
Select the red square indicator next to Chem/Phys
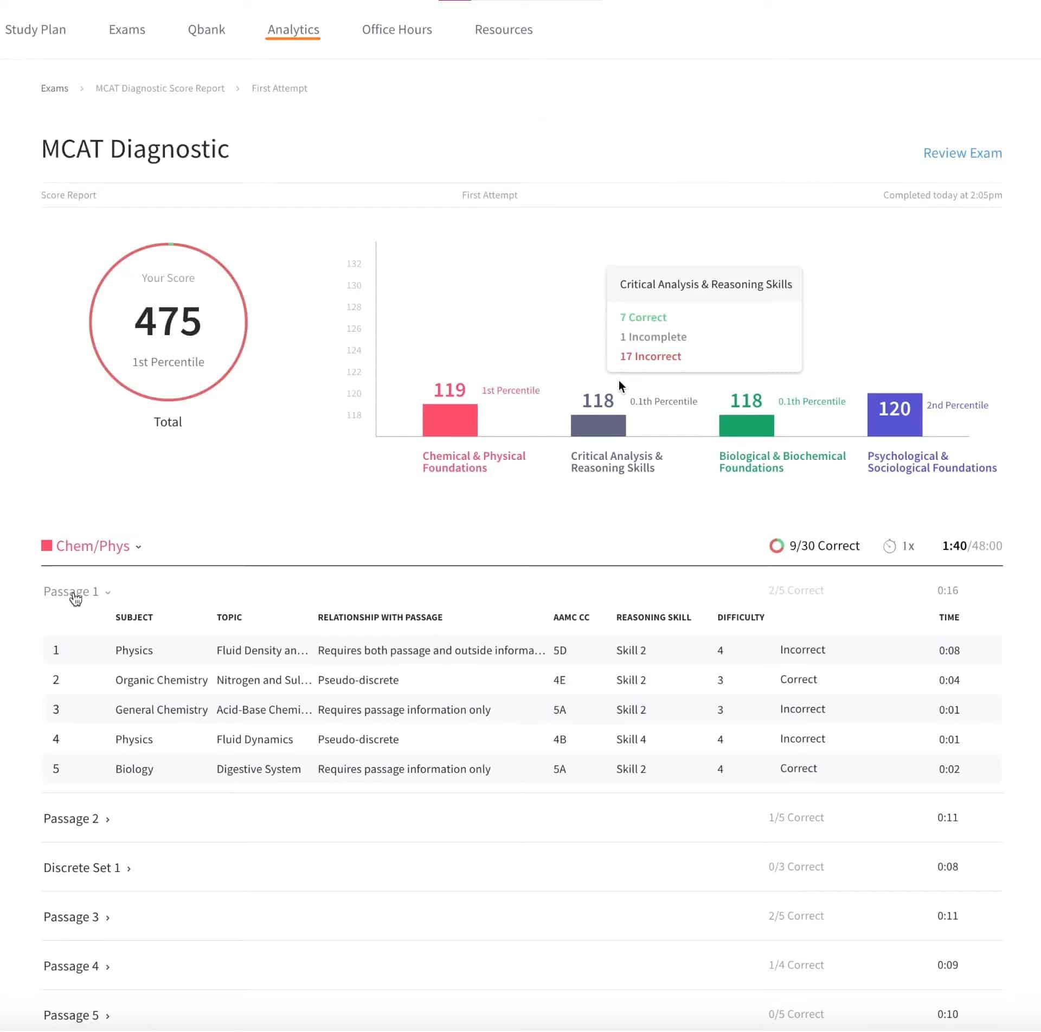[47, 546]
